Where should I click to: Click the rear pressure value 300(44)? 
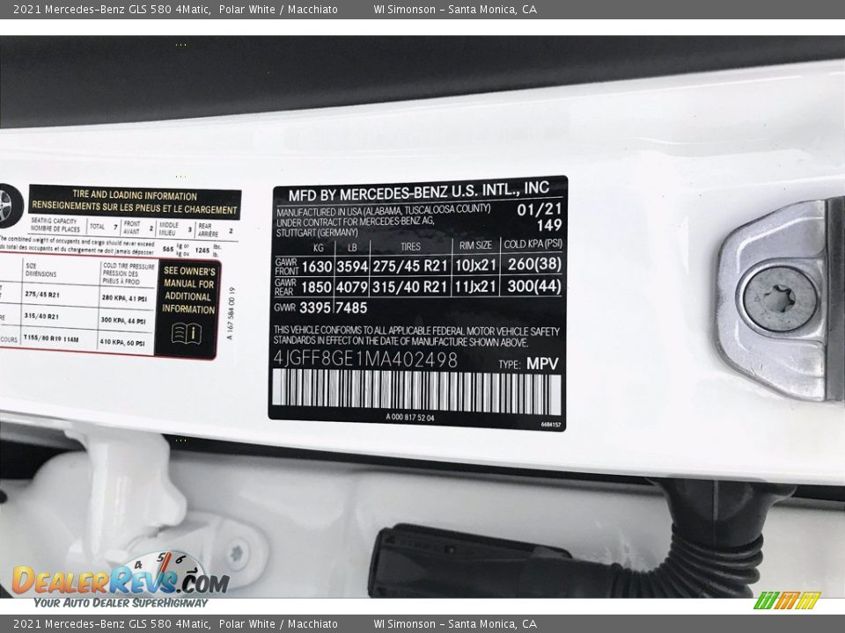click(534, 286)
